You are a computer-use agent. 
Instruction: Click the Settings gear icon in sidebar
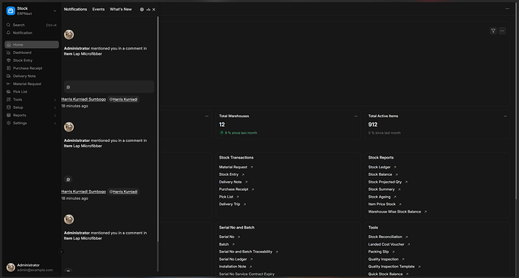pyautogui.click(x=8, y=123)
